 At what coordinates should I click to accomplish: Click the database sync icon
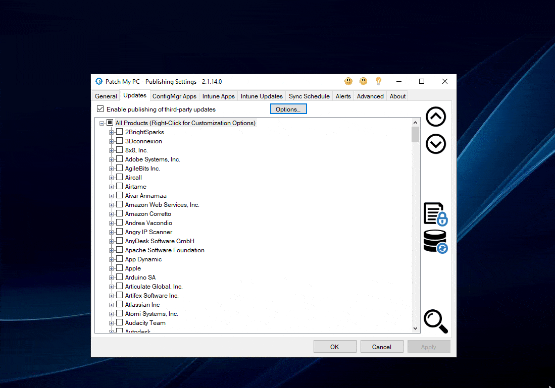tap(436, 242)
